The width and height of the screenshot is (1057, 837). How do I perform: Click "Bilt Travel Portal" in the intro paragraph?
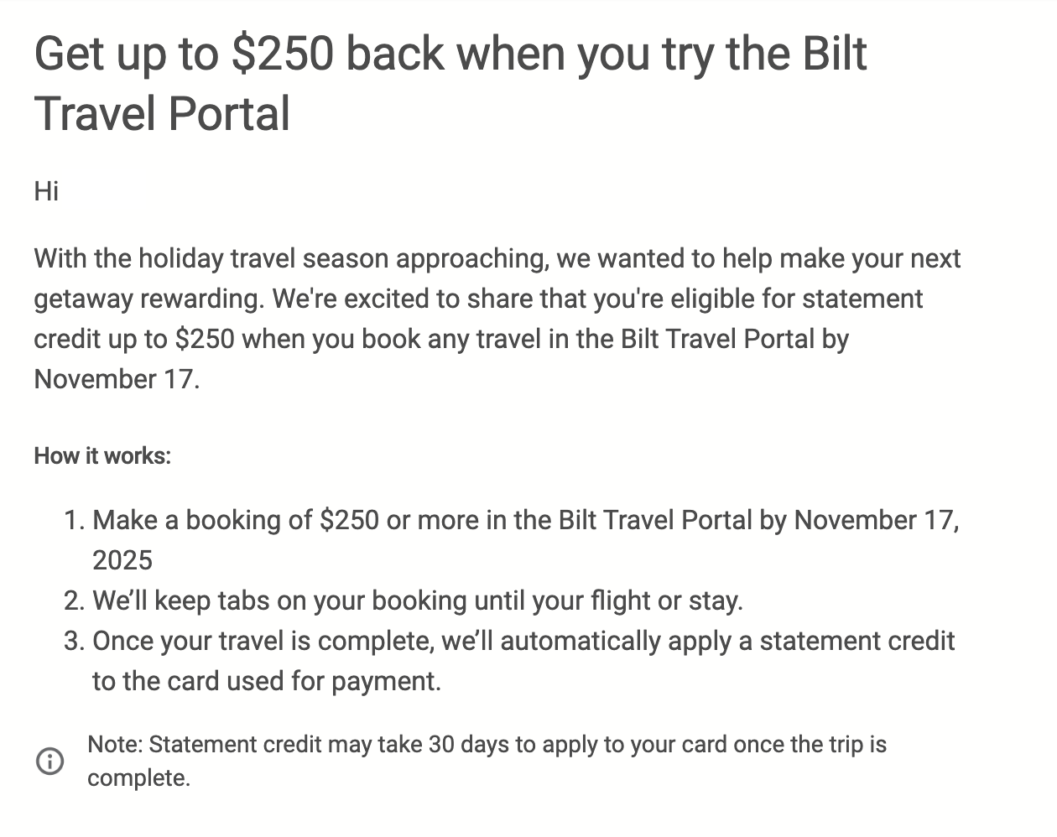click(x=716, y=339)
